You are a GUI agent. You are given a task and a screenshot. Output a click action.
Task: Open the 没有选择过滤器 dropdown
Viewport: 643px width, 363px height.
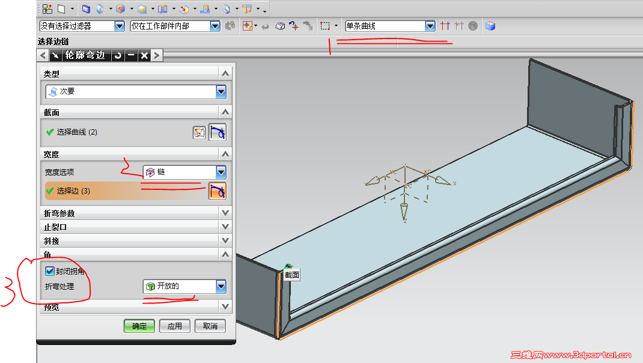(x=120, y=26)
